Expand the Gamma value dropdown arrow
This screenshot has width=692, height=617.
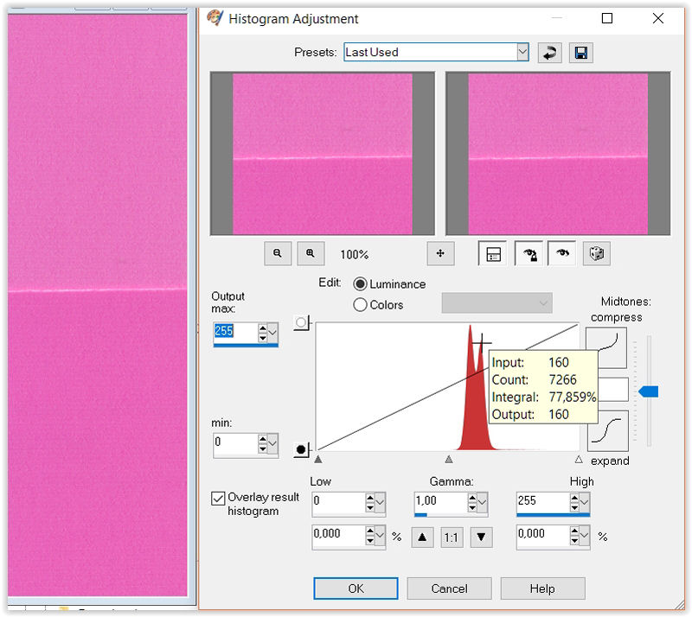[x=481, y=503]
